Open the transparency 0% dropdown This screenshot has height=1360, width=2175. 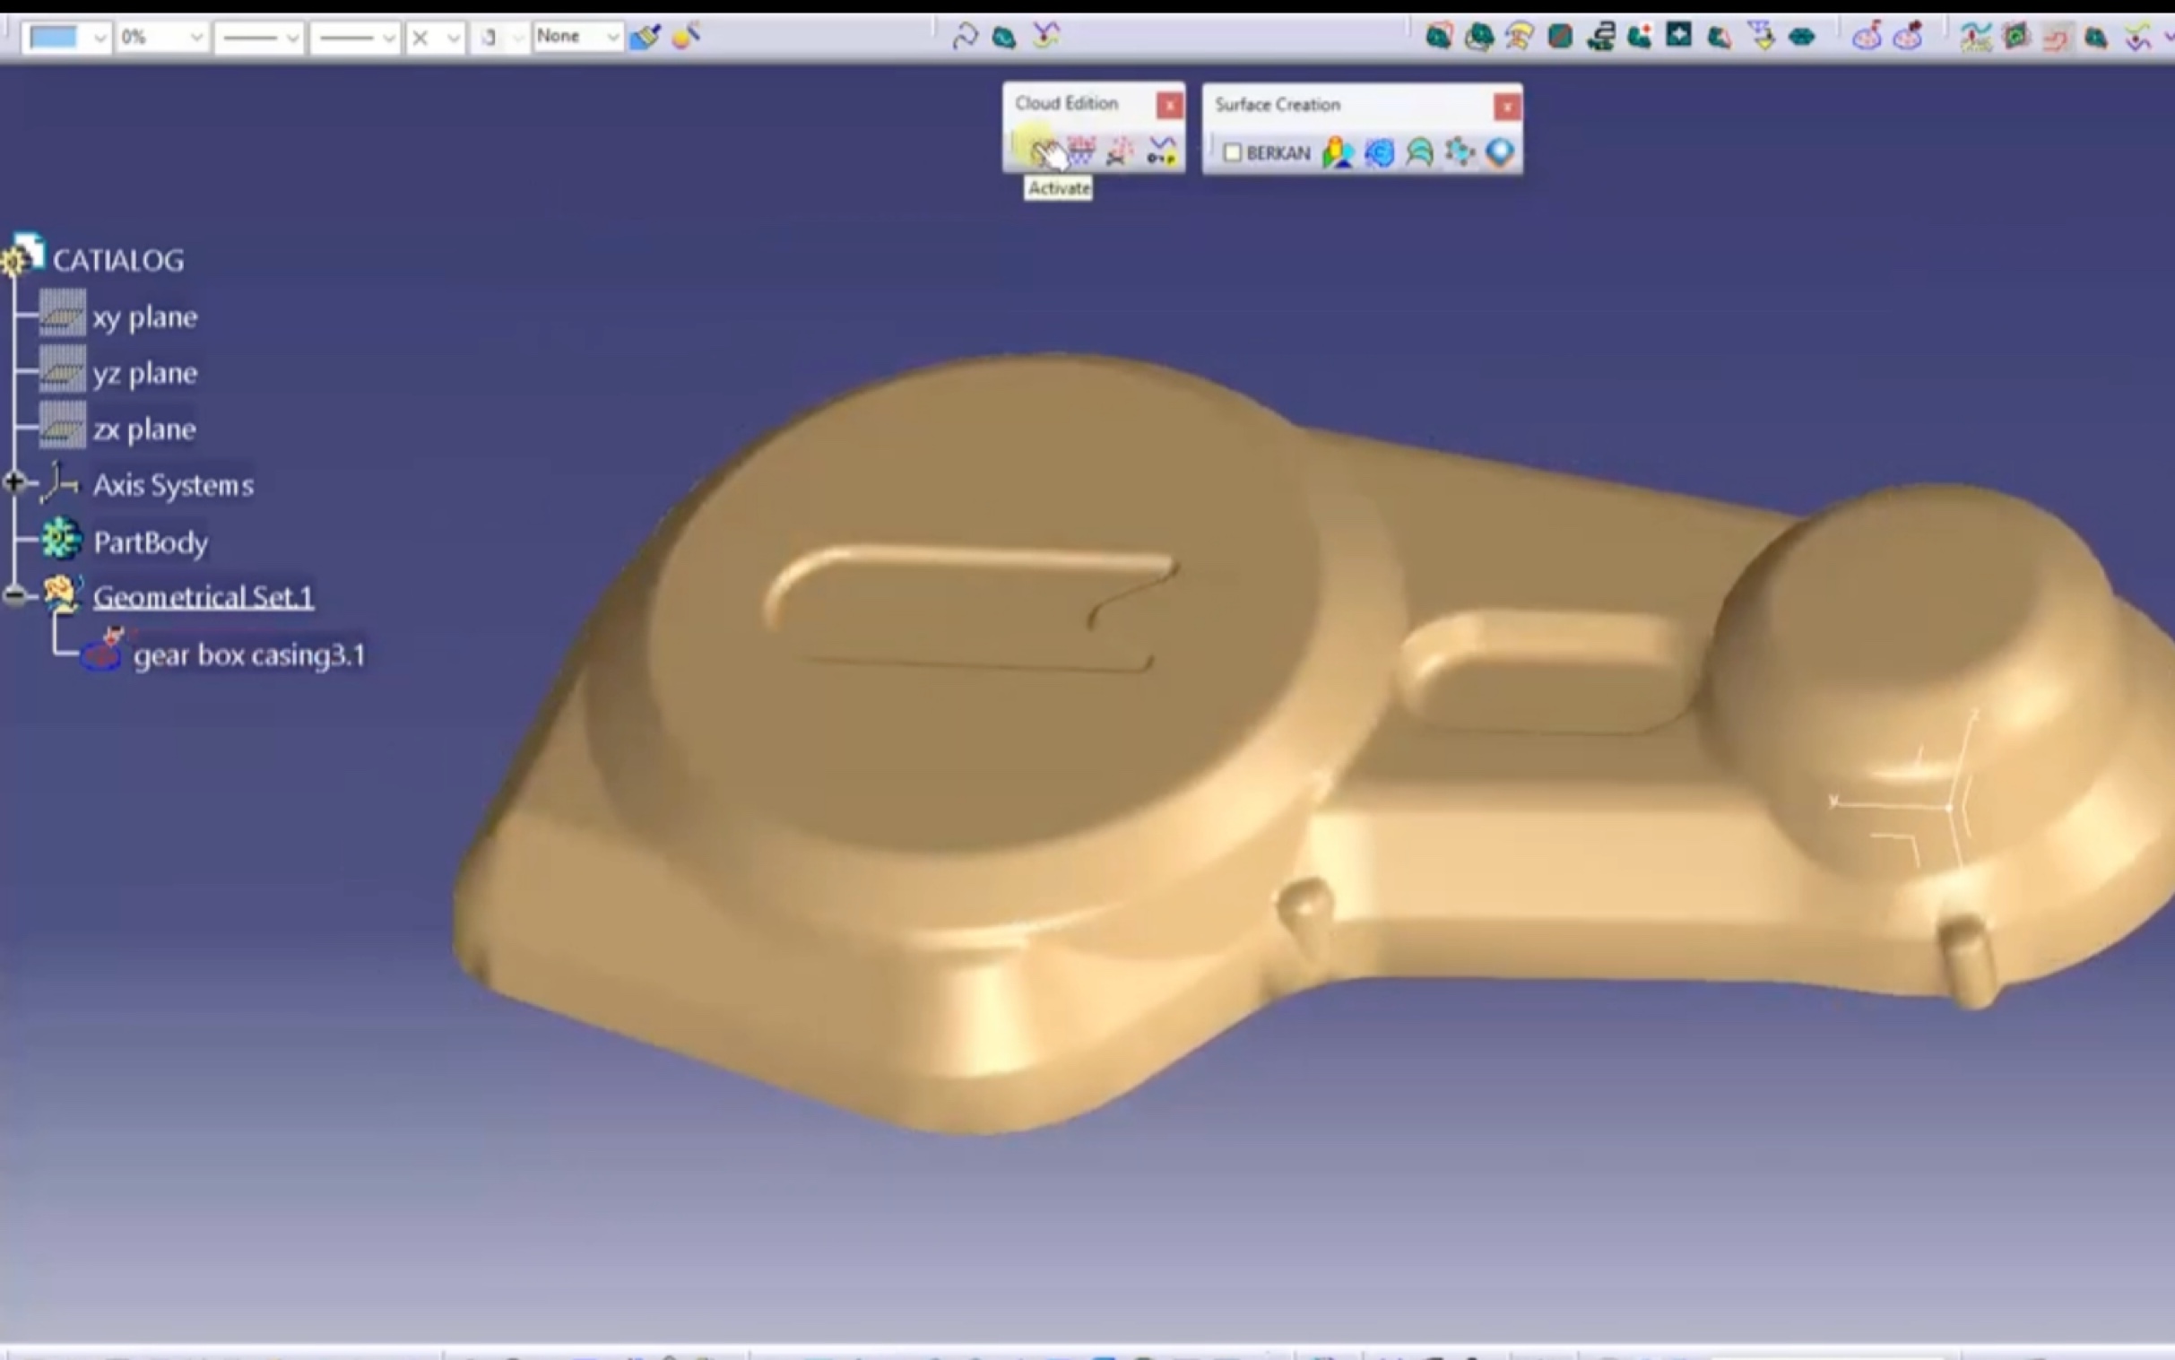click(x=195, y=38)
